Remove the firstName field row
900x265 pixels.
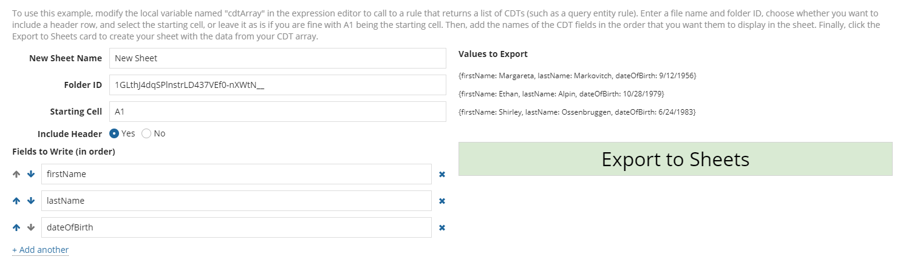(x=442, y=174)
